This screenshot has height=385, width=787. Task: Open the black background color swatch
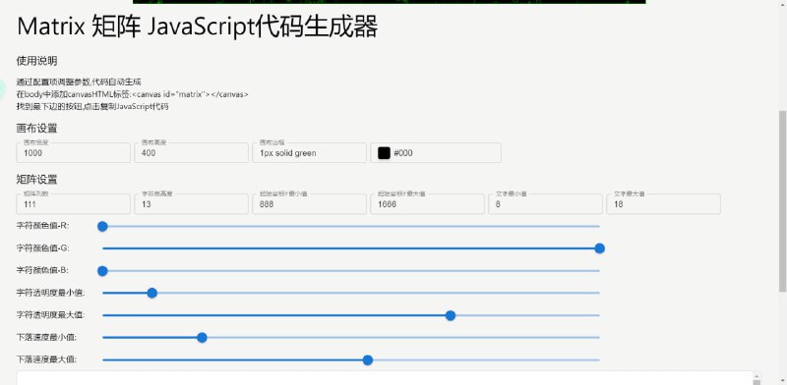click(384, 153)
